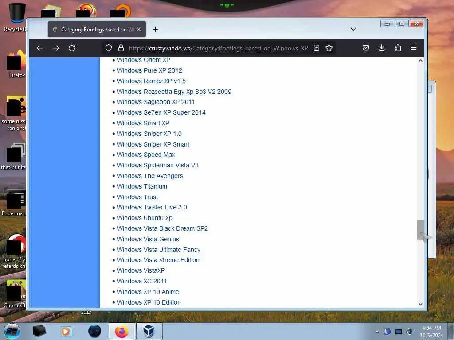454x340 pixels.
Task: Open Windows Spiderman Vista V3 link
Action: point(158,166)
